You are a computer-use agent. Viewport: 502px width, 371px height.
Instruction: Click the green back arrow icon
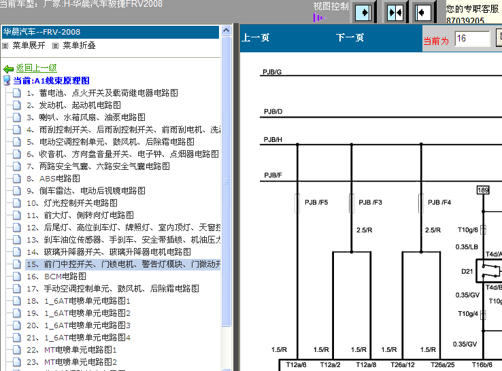click(8, 69)
